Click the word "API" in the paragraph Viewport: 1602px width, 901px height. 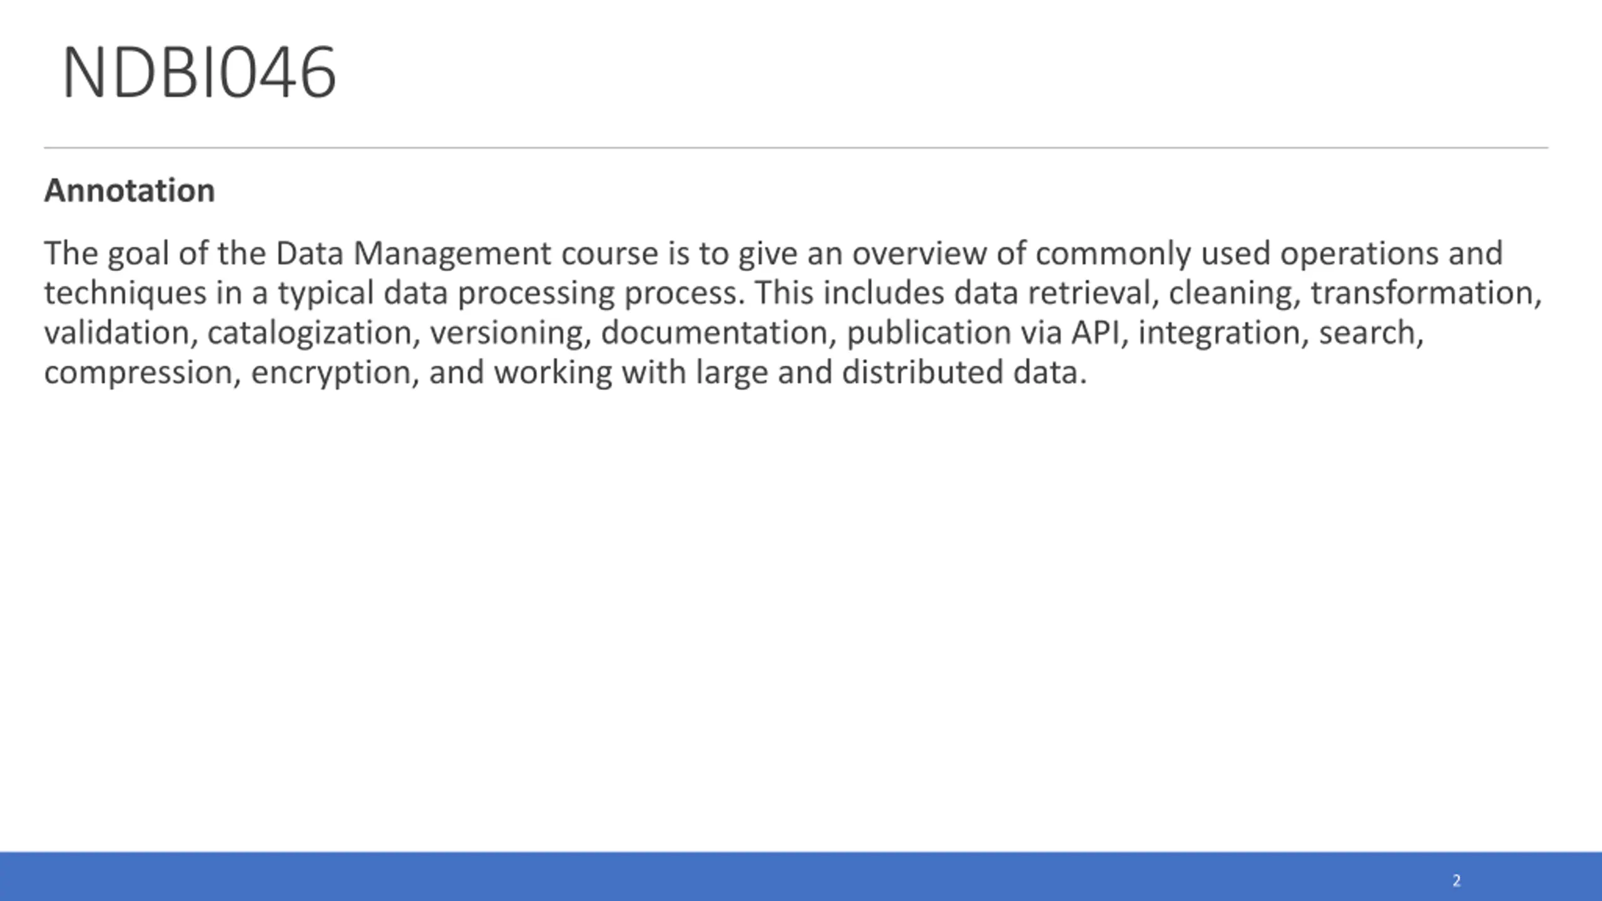point(1095,332)
